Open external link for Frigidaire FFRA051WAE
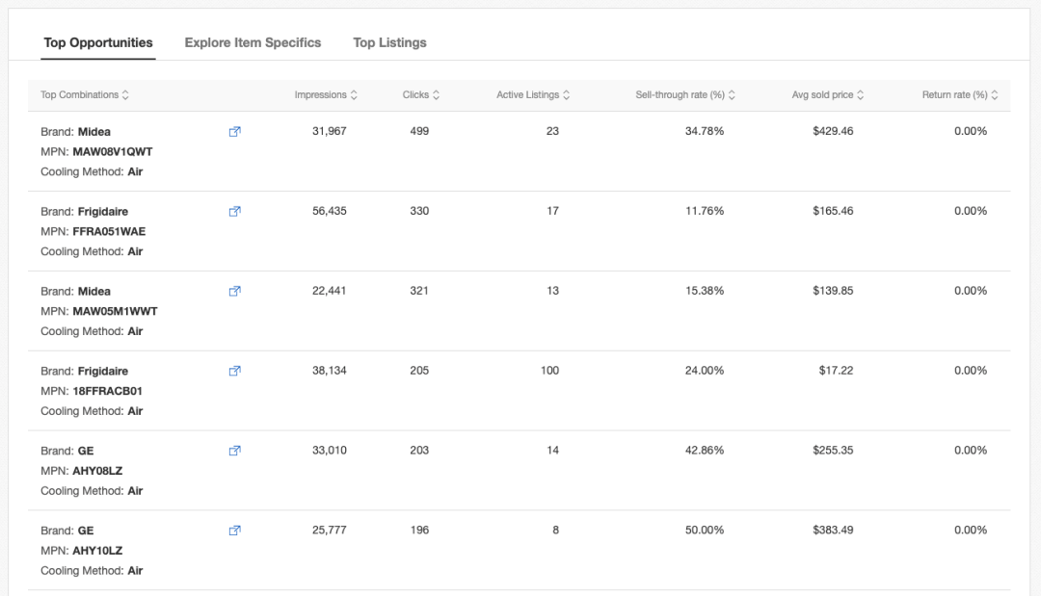Image resolution: width=1041 pixels, height=596 pixels. [x=234, y=211]
